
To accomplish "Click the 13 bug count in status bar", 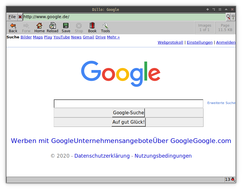I will click(228, 179).
